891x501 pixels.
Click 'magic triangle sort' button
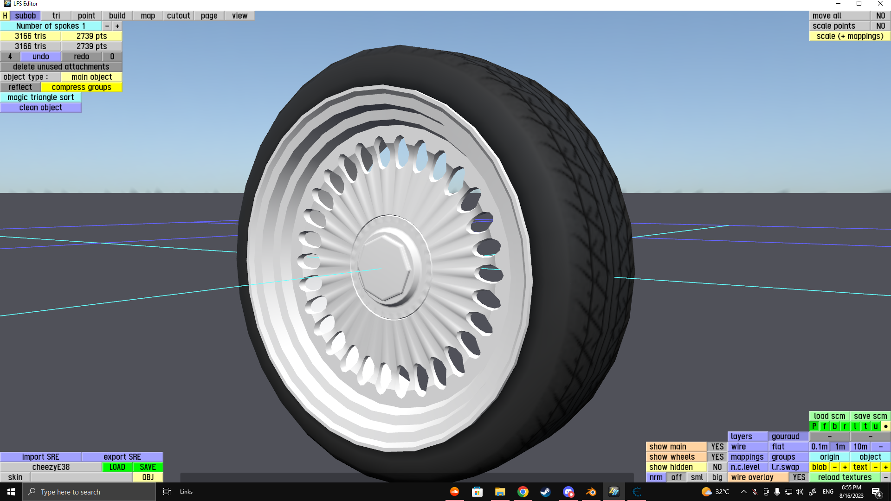(41, 97)
